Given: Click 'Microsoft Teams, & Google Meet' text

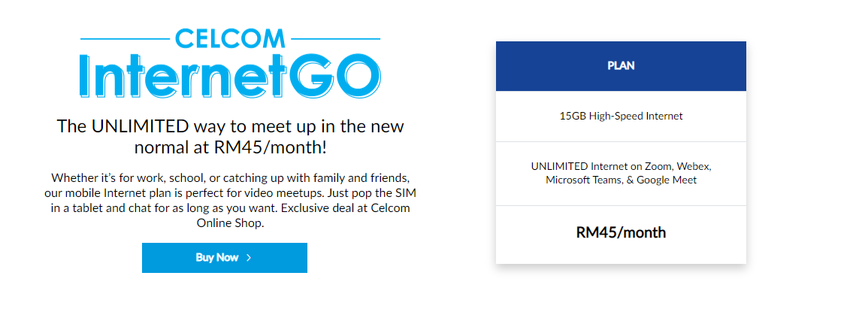Looking at the screenshot, I should [x=621, y=180].
